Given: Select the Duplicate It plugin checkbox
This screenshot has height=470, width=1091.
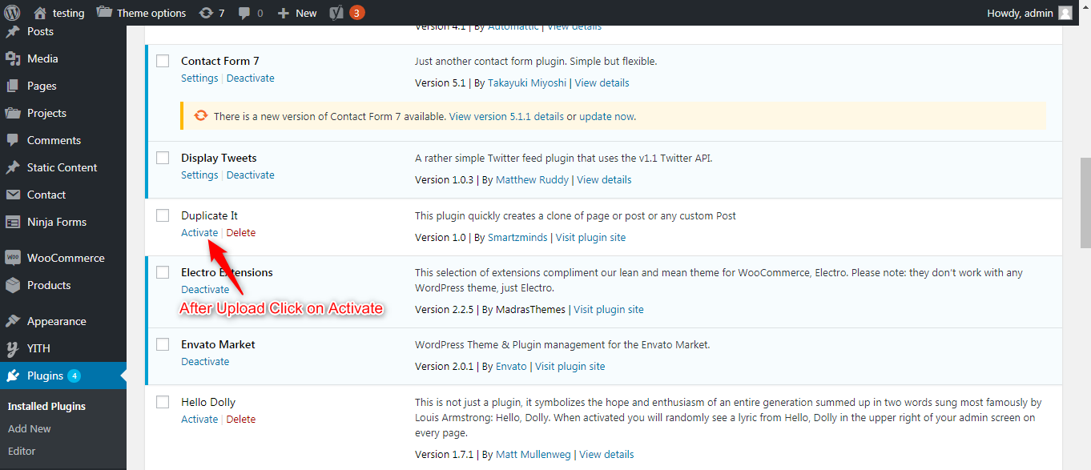Looking at the screenshot, I should pyautogui.click(x=163, y=215).
